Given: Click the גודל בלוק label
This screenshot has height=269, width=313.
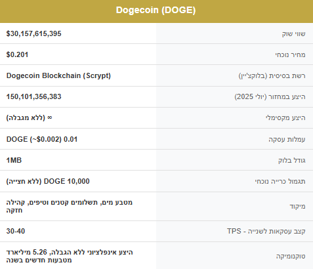Looking at the screenshot, I should [292, 160].
